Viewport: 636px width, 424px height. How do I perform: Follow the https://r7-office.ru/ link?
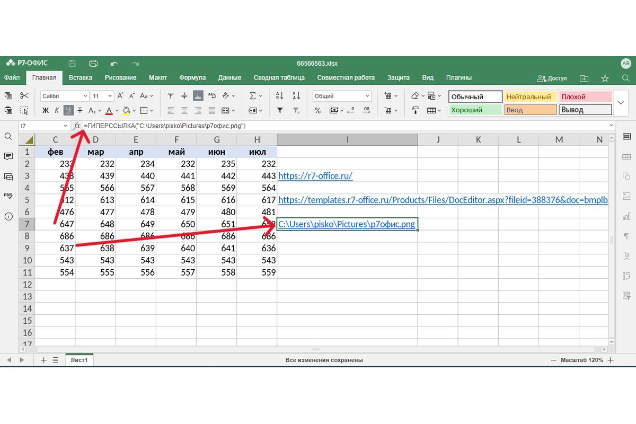(x=315, y=176)
